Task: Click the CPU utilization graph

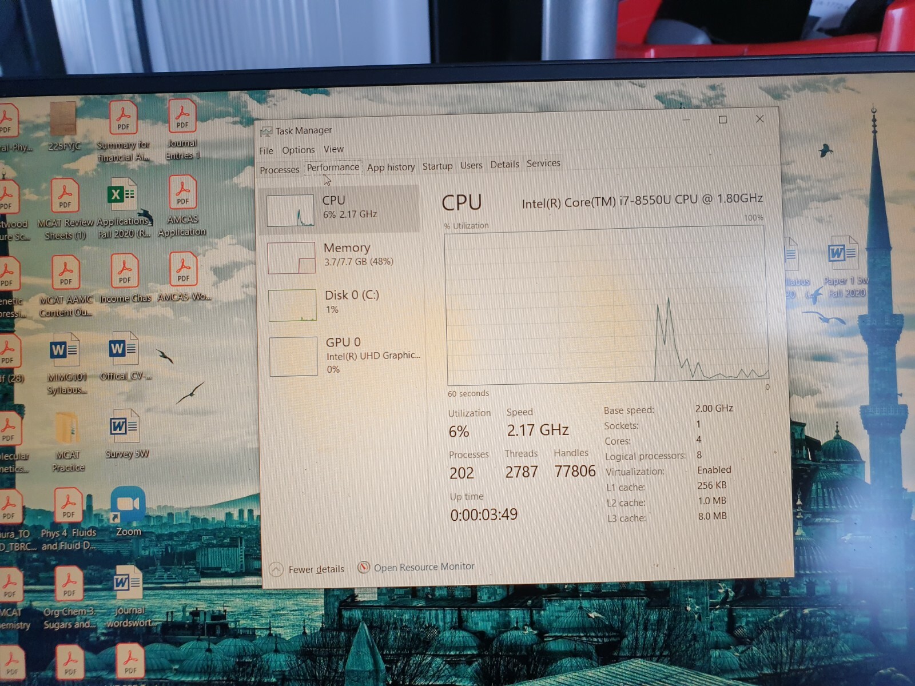Action: (x=606, y=306)
